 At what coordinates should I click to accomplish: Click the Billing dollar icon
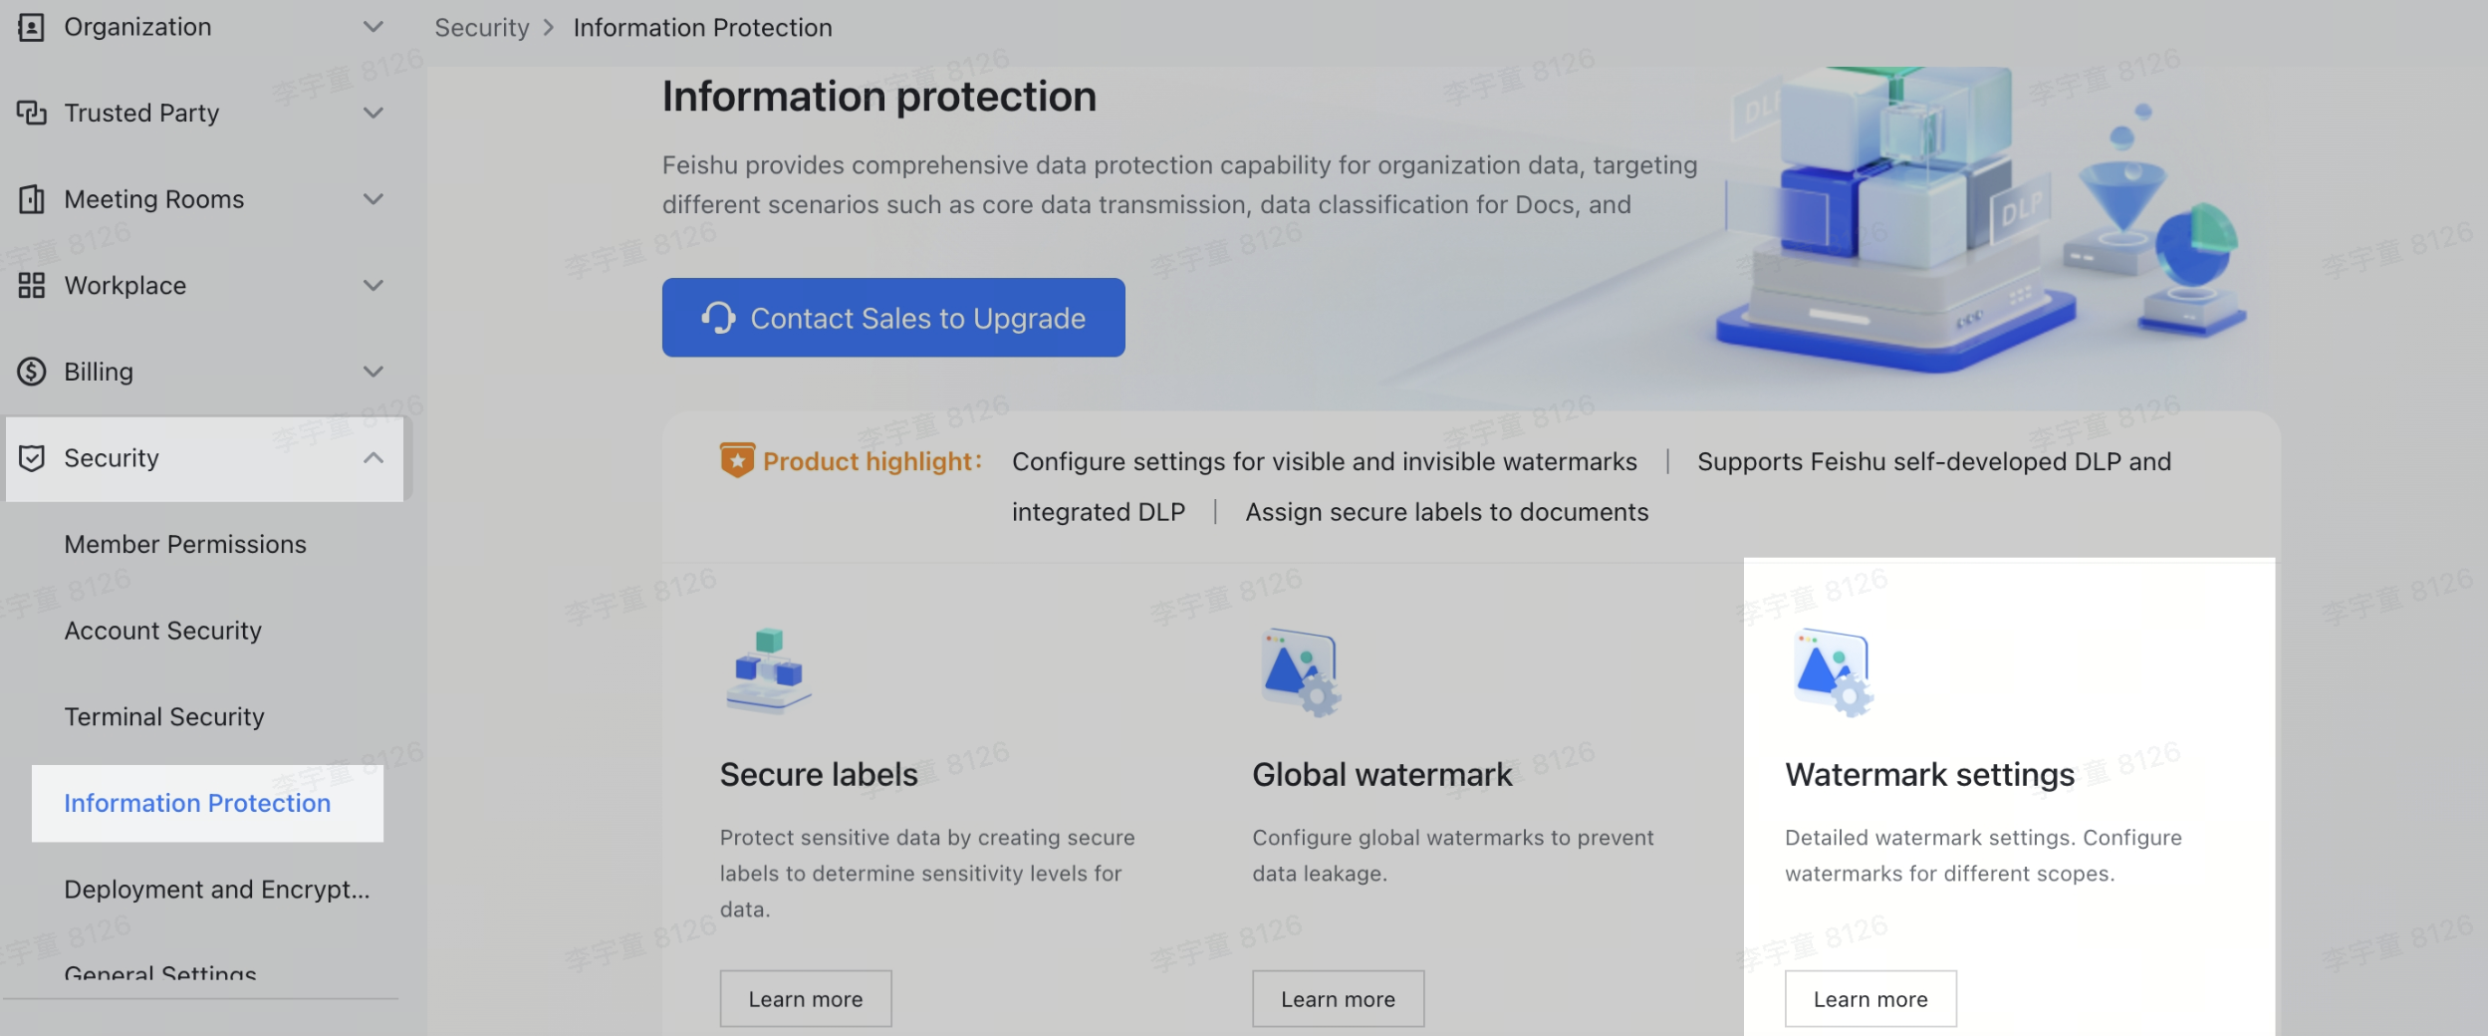[31, 372]
